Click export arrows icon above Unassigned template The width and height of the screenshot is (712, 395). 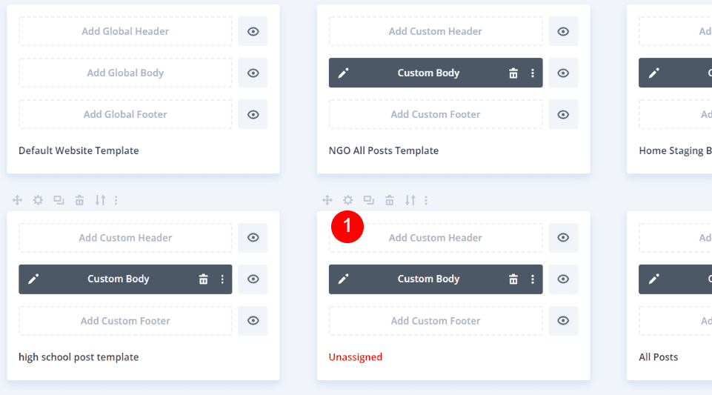pyautogui.click(x=410, y=200)
